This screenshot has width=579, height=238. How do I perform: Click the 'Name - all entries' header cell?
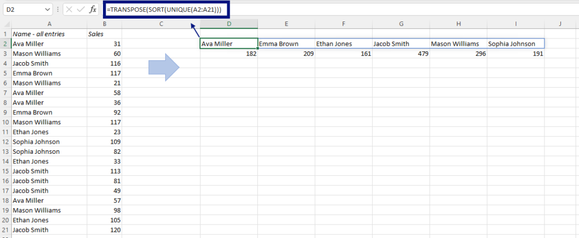coord(50,34)
